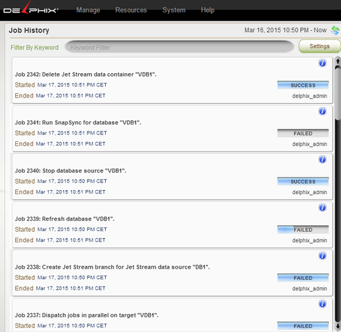Refresh the job history list
The image size is (341, 332).
coord(335,31)
